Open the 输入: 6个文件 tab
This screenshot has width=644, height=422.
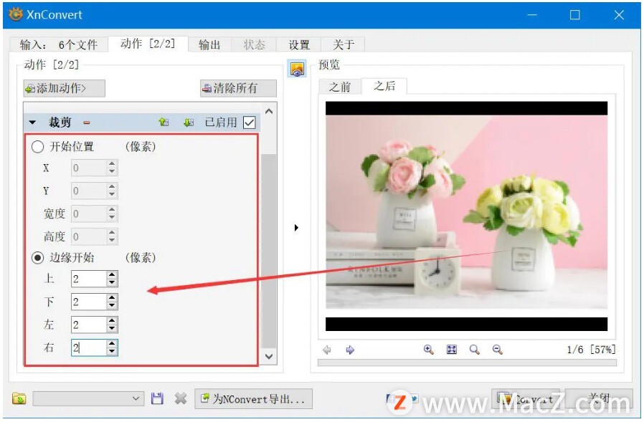point(59,44)
